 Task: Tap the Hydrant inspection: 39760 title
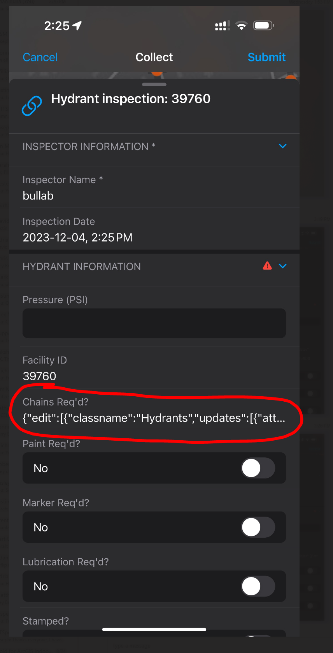click(x=131, y=99)
